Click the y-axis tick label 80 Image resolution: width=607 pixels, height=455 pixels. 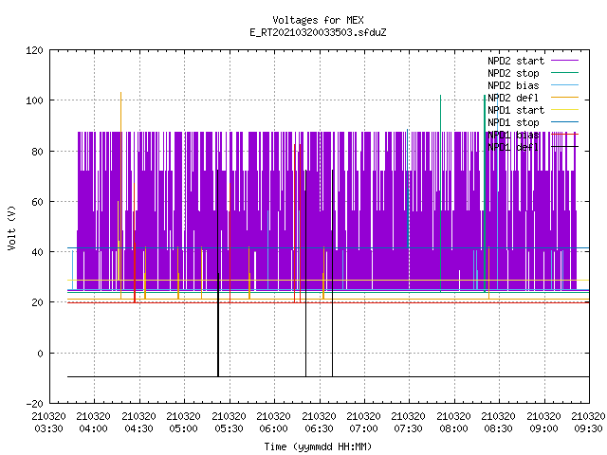point(37,152)
